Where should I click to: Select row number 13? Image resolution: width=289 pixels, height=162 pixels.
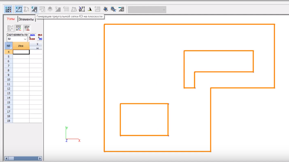click(8, 93)
